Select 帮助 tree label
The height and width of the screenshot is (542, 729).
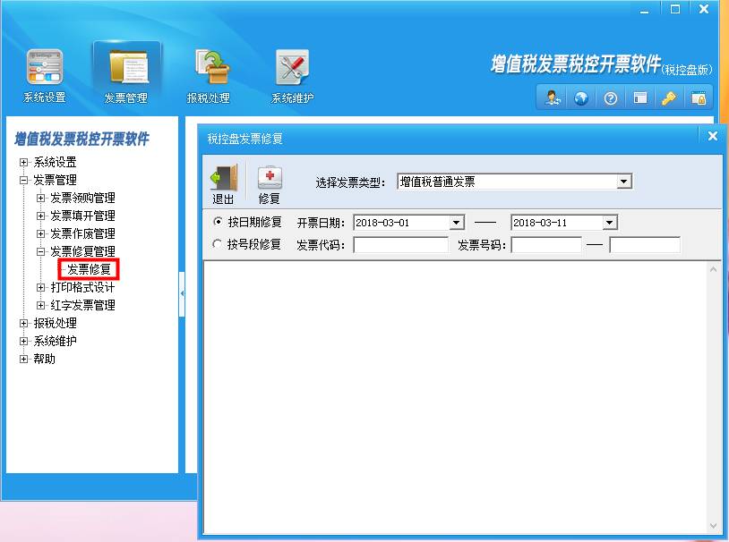coord(44,359)
